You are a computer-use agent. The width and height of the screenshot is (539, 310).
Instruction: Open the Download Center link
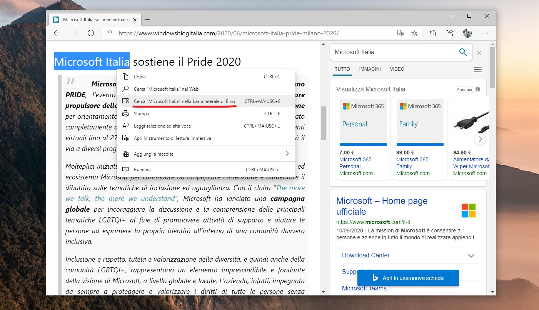tap(365, 255)
